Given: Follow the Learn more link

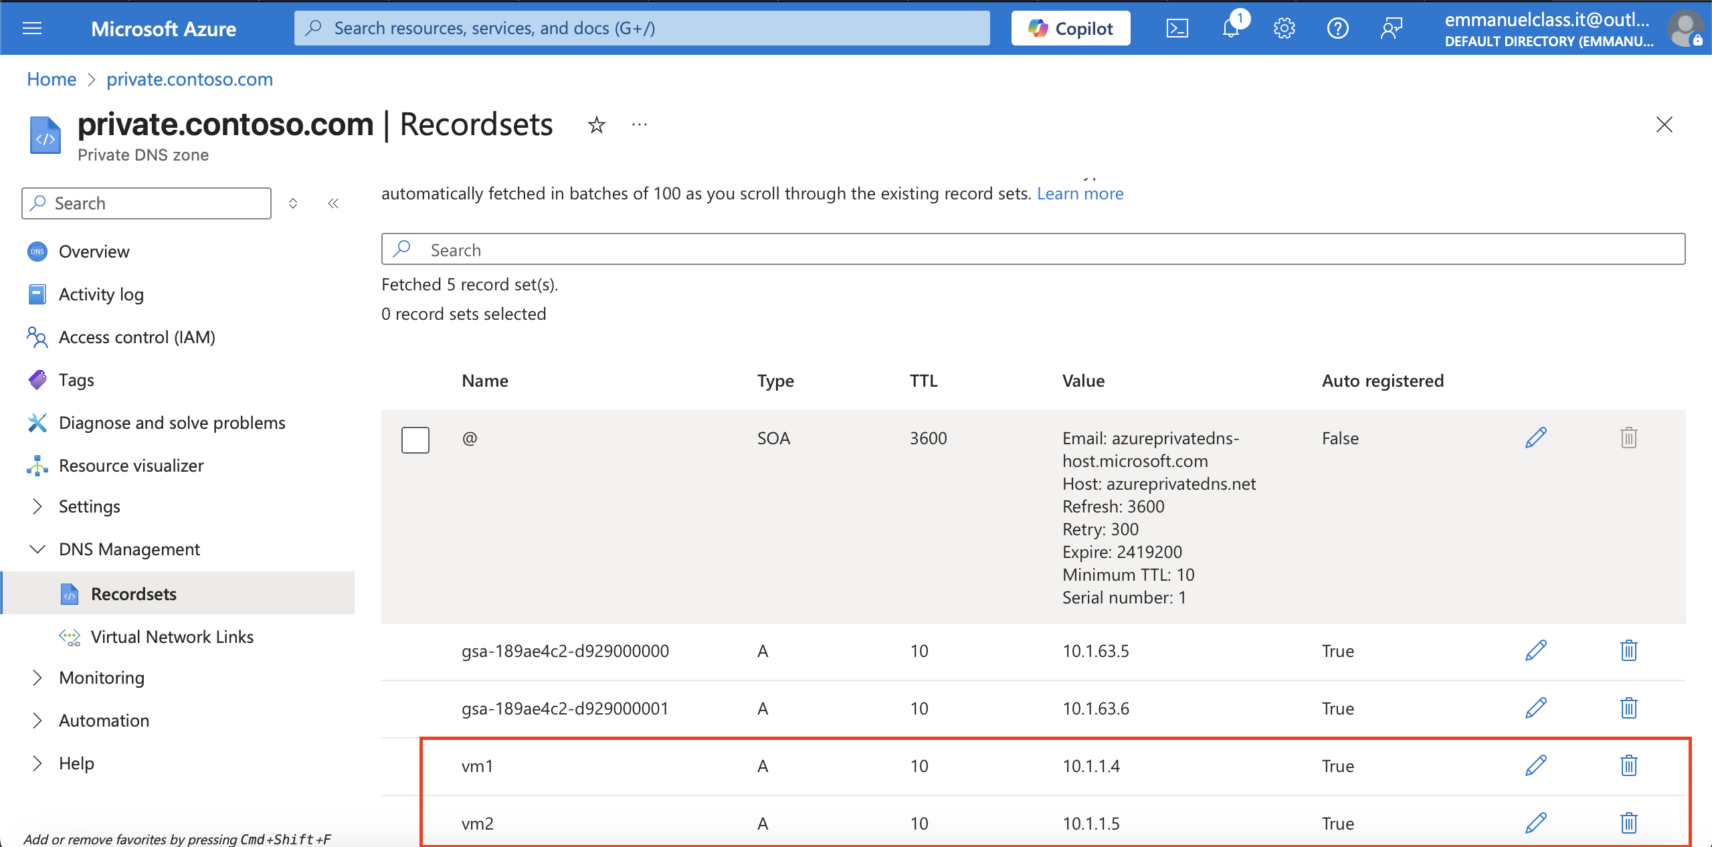Looking at the screenshot, I should point(1080,193).
